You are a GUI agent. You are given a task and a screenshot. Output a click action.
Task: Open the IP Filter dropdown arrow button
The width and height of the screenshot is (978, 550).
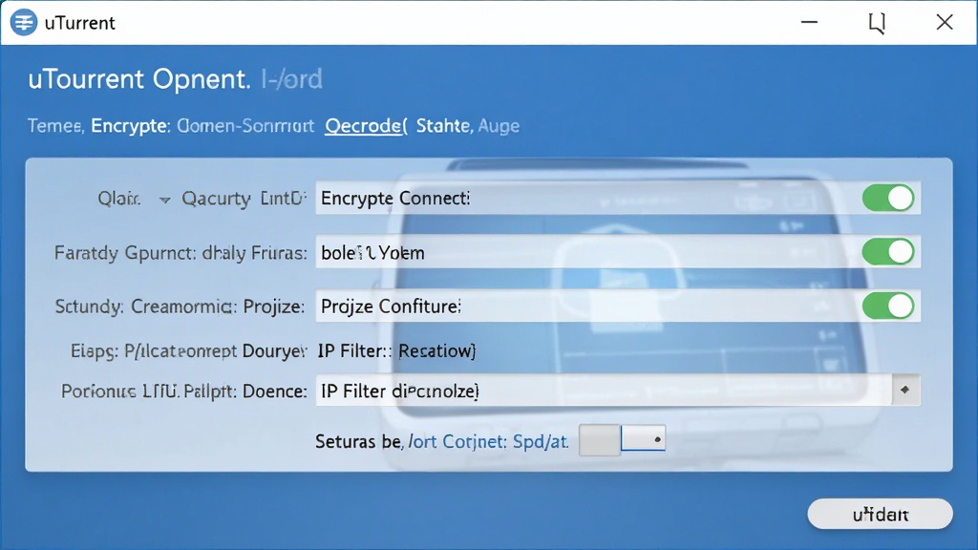click(x=905, y=391)
